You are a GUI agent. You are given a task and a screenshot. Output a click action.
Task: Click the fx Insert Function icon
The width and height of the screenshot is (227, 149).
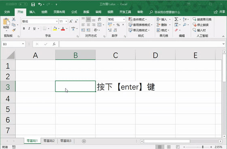click(54, 44)
